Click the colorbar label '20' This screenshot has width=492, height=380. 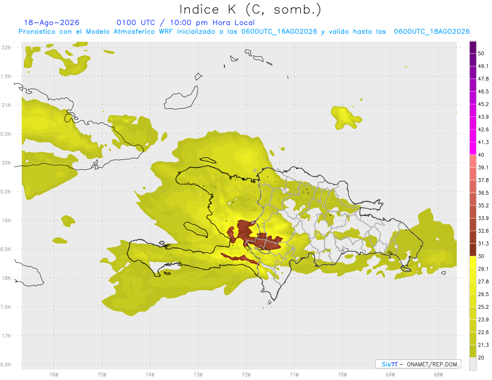click(481, 357)
